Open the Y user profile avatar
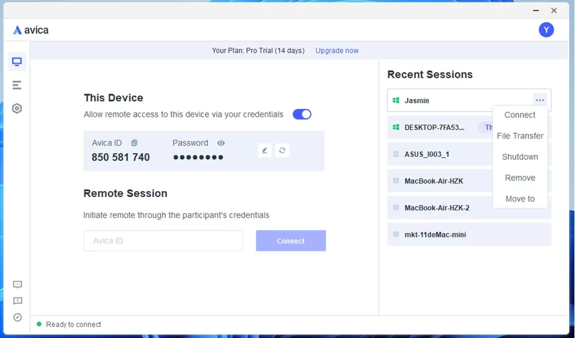The width and height of the screenshot is (575, 338). pos(546,29)
